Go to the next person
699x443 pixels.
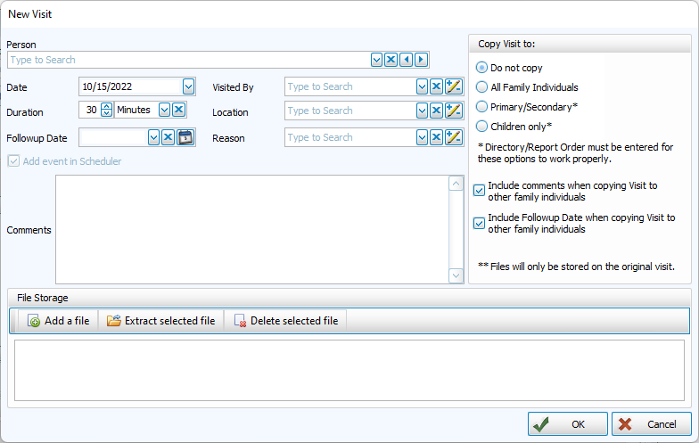(421, 60)
